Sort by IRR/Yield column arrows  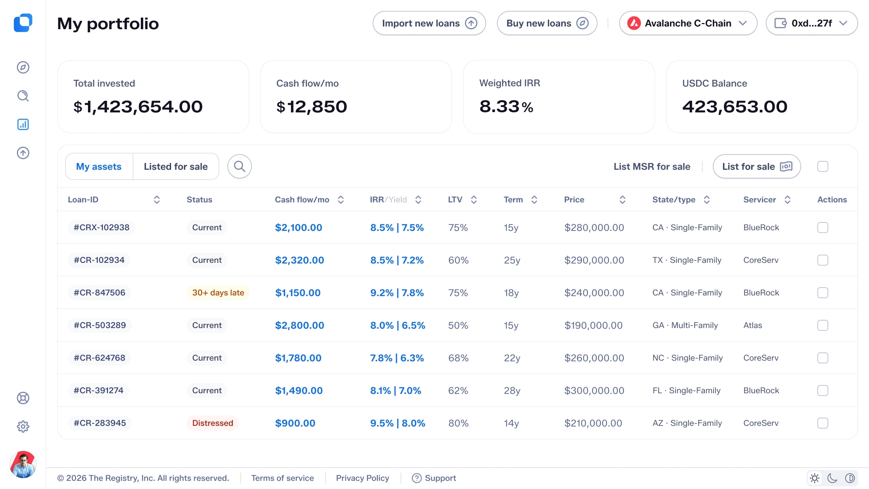[418, 200]
